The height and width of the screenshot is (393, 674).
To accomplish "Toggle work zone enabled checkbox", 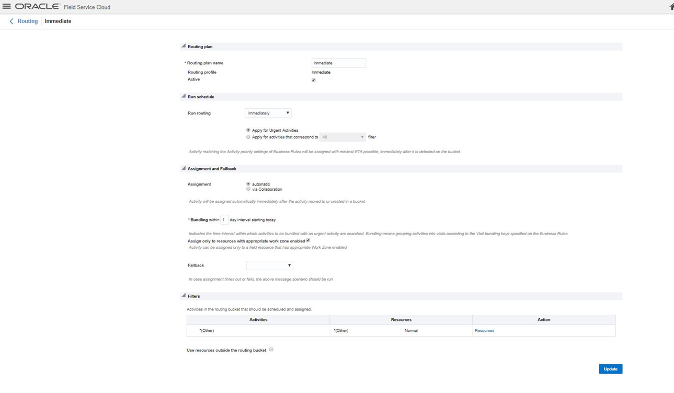I will (308, 240).
